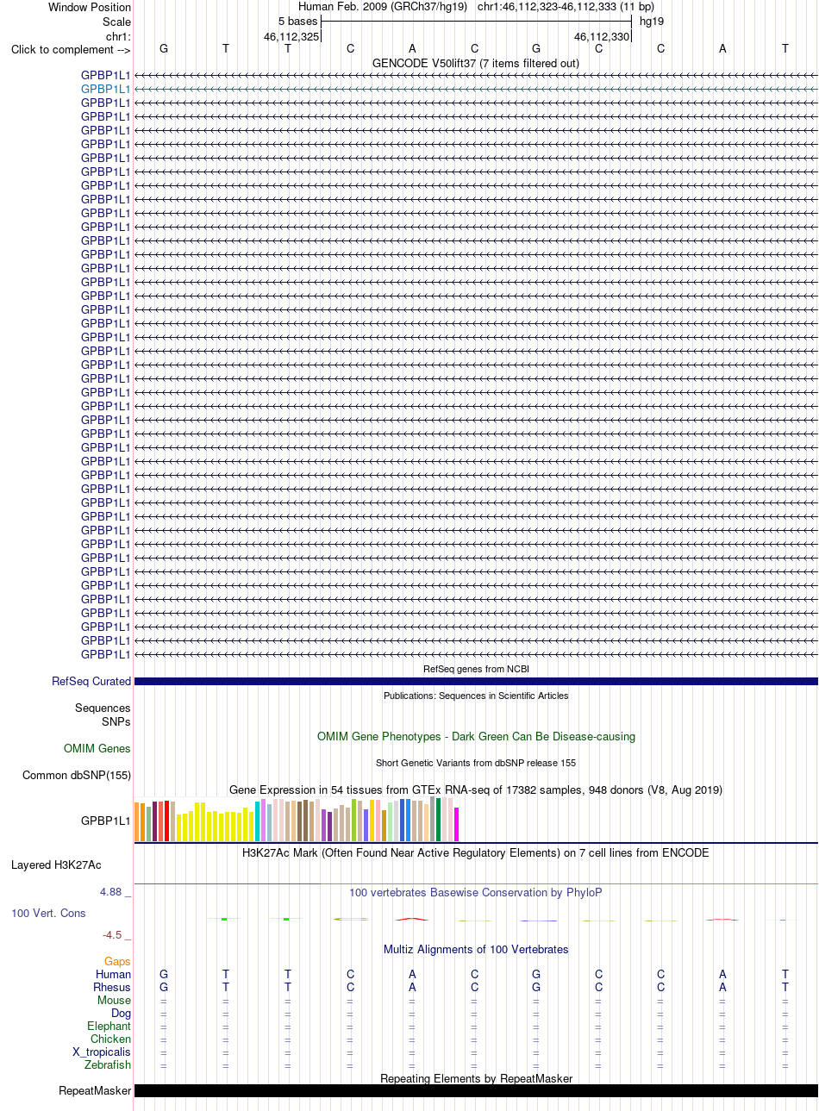Click the orange Gaps label
The height and width of the screenshot is (1111, 819).
click(x=117, y=962)
